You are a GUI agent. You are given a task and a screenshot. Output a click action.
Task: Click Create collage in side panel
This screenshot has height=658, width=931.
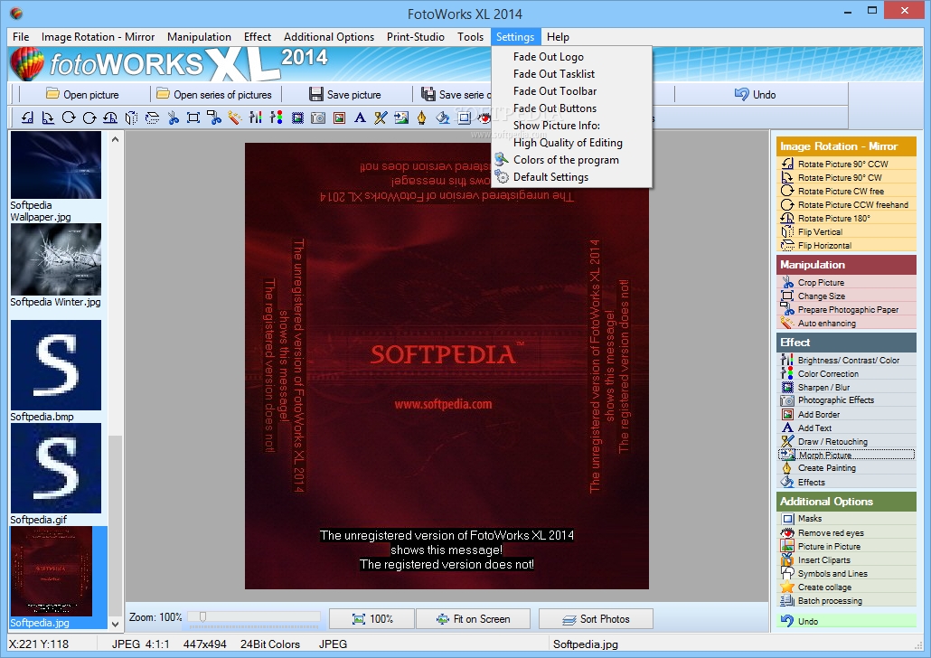846,587
